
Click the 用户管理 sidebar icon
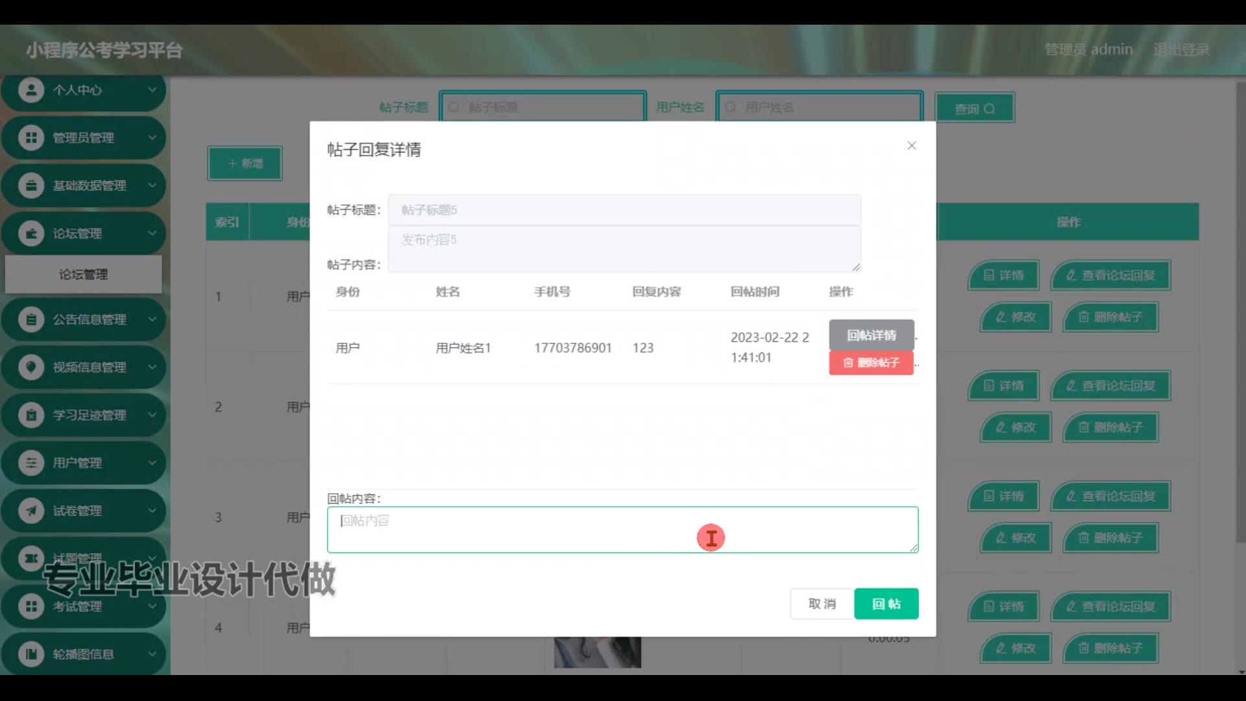tap(31, 463)
